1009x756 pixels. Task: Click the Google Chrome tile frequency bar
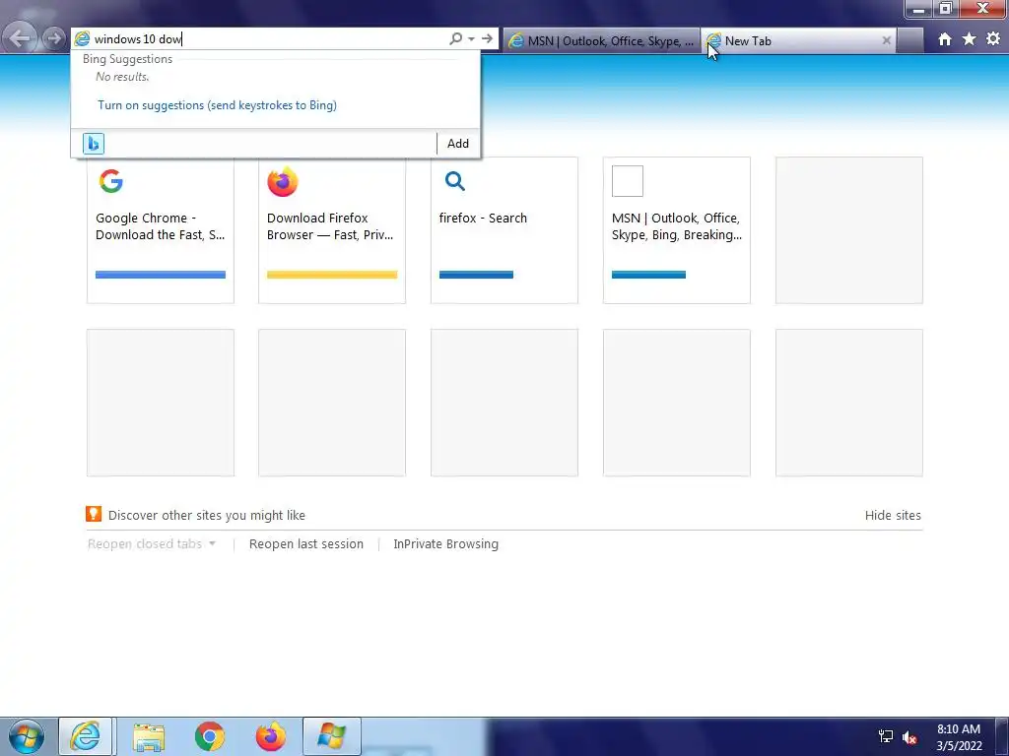click(x=161, y=275)
